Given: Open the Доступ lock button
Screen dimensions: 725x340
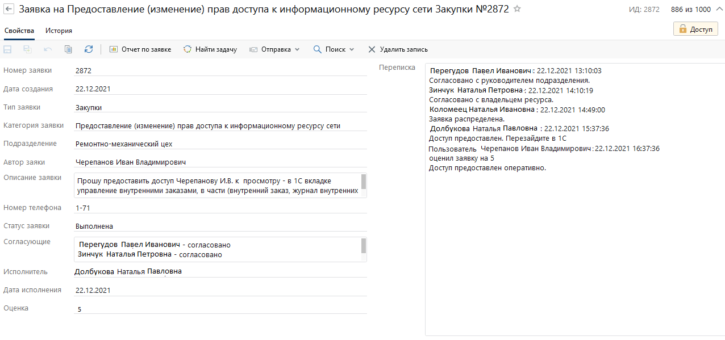Looking at the screenshot, I should click(695, 29).
